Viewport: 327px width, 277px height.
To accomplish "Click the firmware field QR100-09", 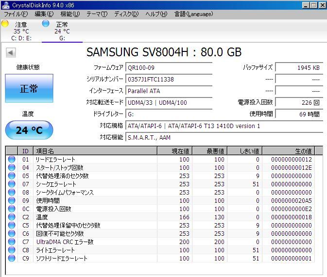I will coord(169,68).
